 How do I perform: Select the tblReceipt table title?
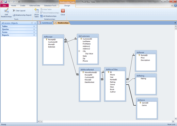tap(48, 37)
